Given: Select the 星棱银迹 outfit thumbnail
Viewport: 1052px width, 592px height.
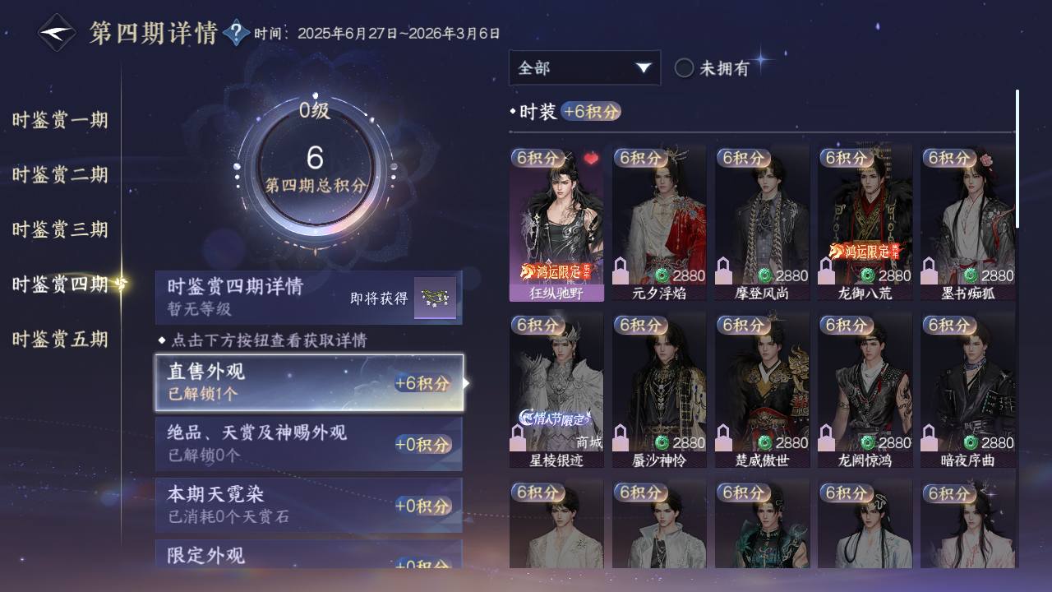Looking at the screenshot, I should 556,390.
